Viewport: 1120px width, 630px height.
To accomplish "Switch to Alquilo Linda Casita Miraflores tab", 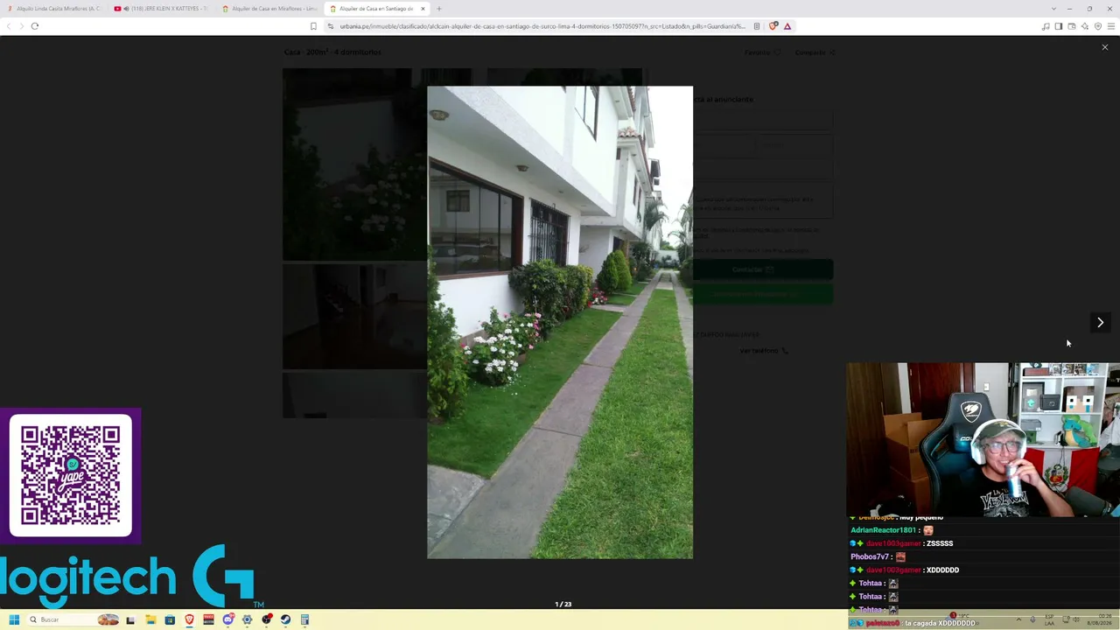I will (x=54, y=9).
